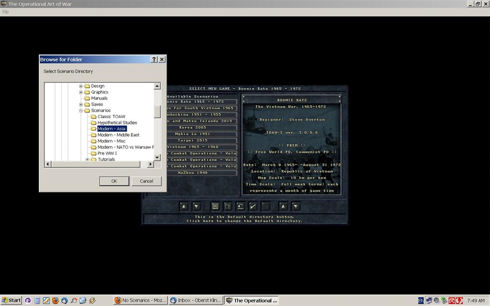Expand the Saves folder
Viewport: 490px width, 306px height.
[x=81, y=104]
